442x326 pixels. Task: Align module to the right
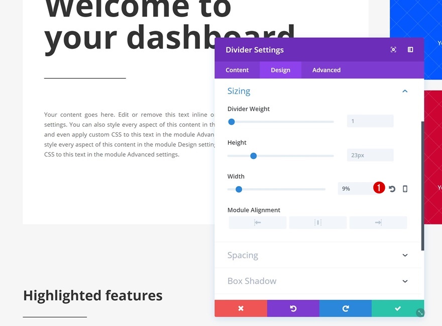pyautogui.click(x=378, y=222)
